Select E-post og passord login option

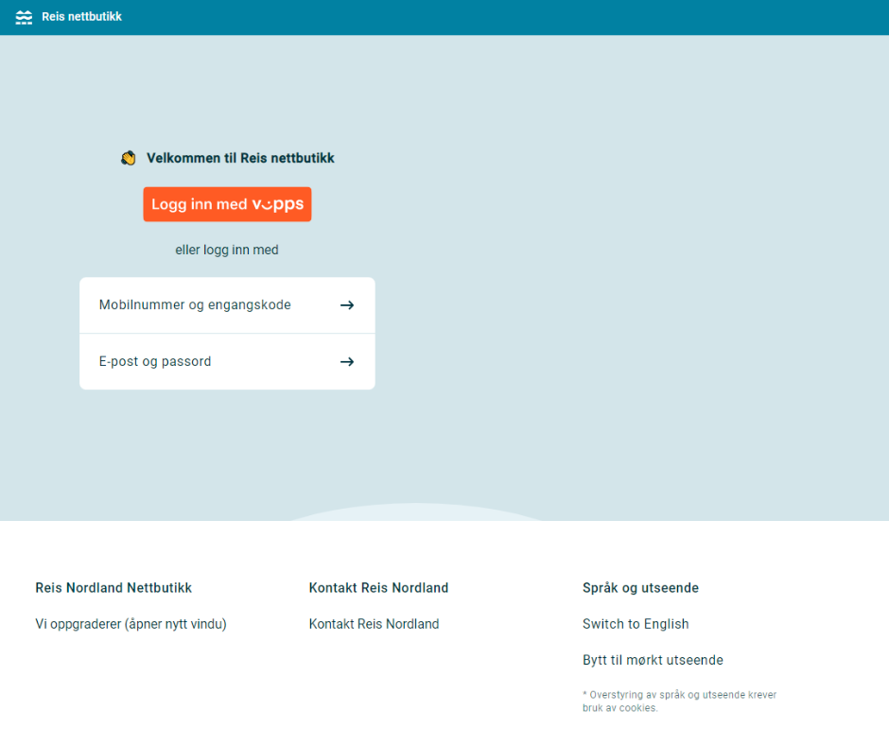pyautogui.click(x=227, y=362)
